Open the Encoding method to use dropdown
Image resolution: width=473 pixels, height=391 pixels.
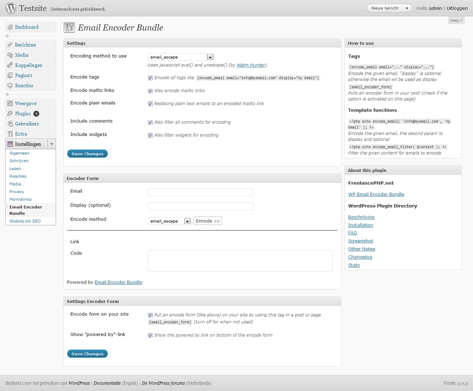click(181, 57)
